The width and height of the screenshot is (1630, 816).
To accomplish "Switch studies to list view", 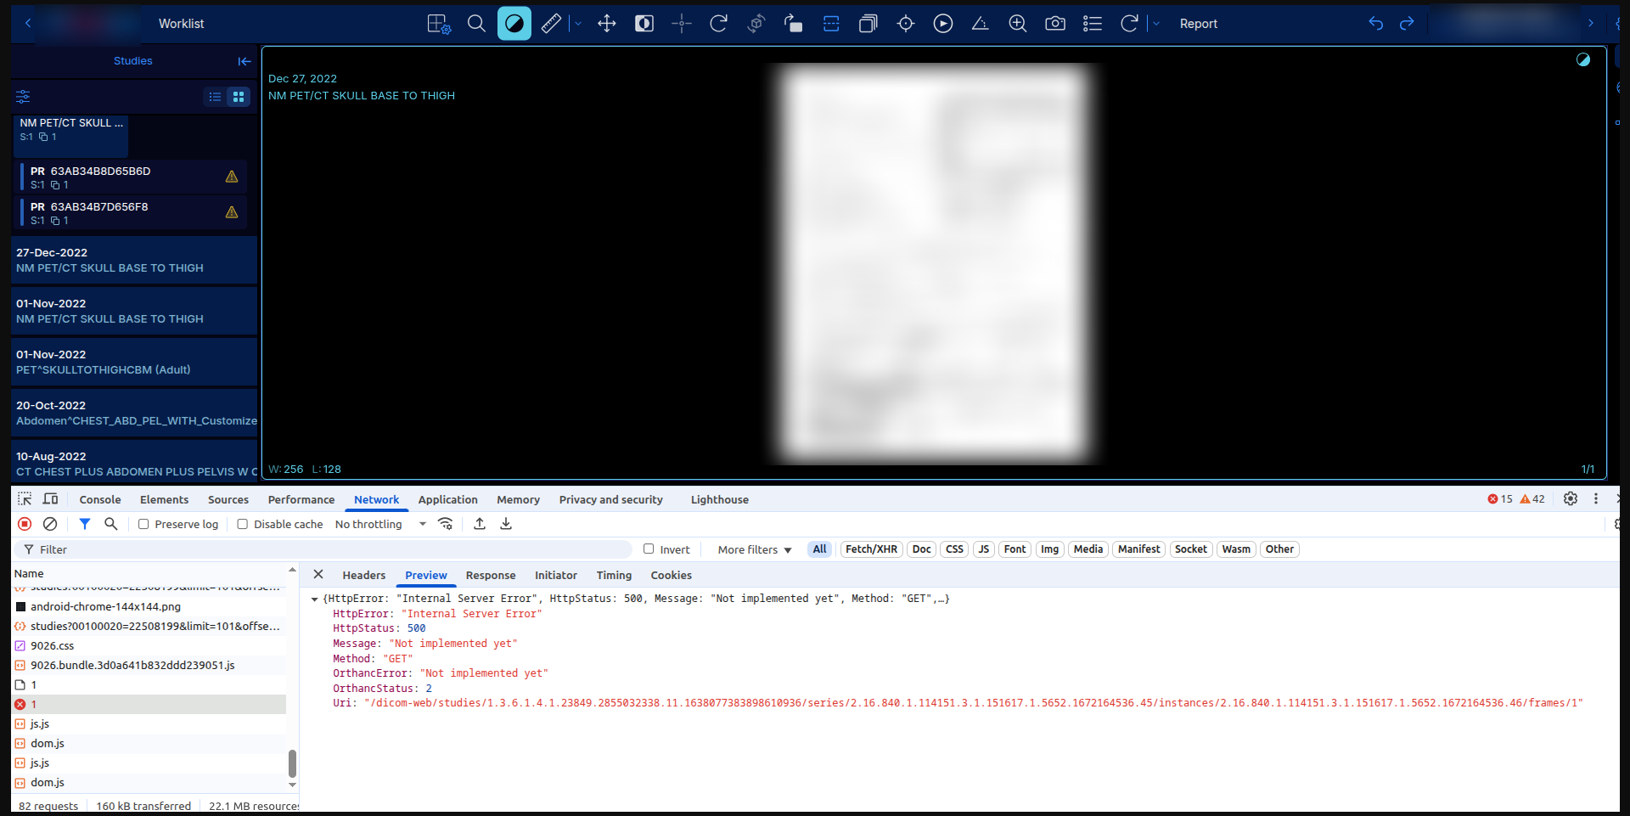I will click(216, 97).
